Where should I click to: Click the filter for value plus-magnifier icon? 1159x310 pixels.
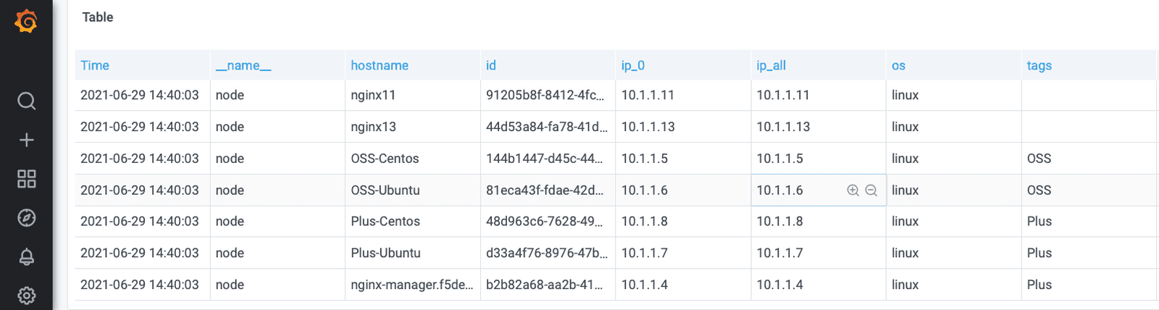[853, 190]
